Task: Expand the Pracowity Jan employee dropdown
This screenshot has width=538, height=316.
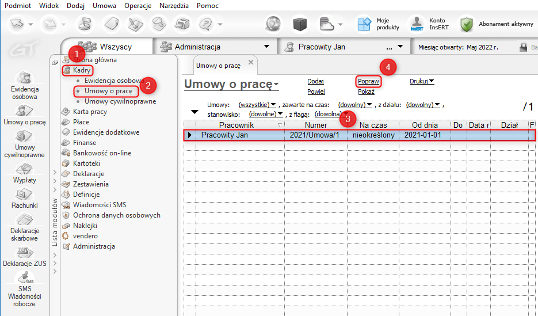Action: click(400, 47)
